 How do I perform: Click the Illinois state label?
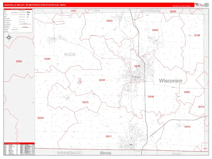click(x=106, y=153)
